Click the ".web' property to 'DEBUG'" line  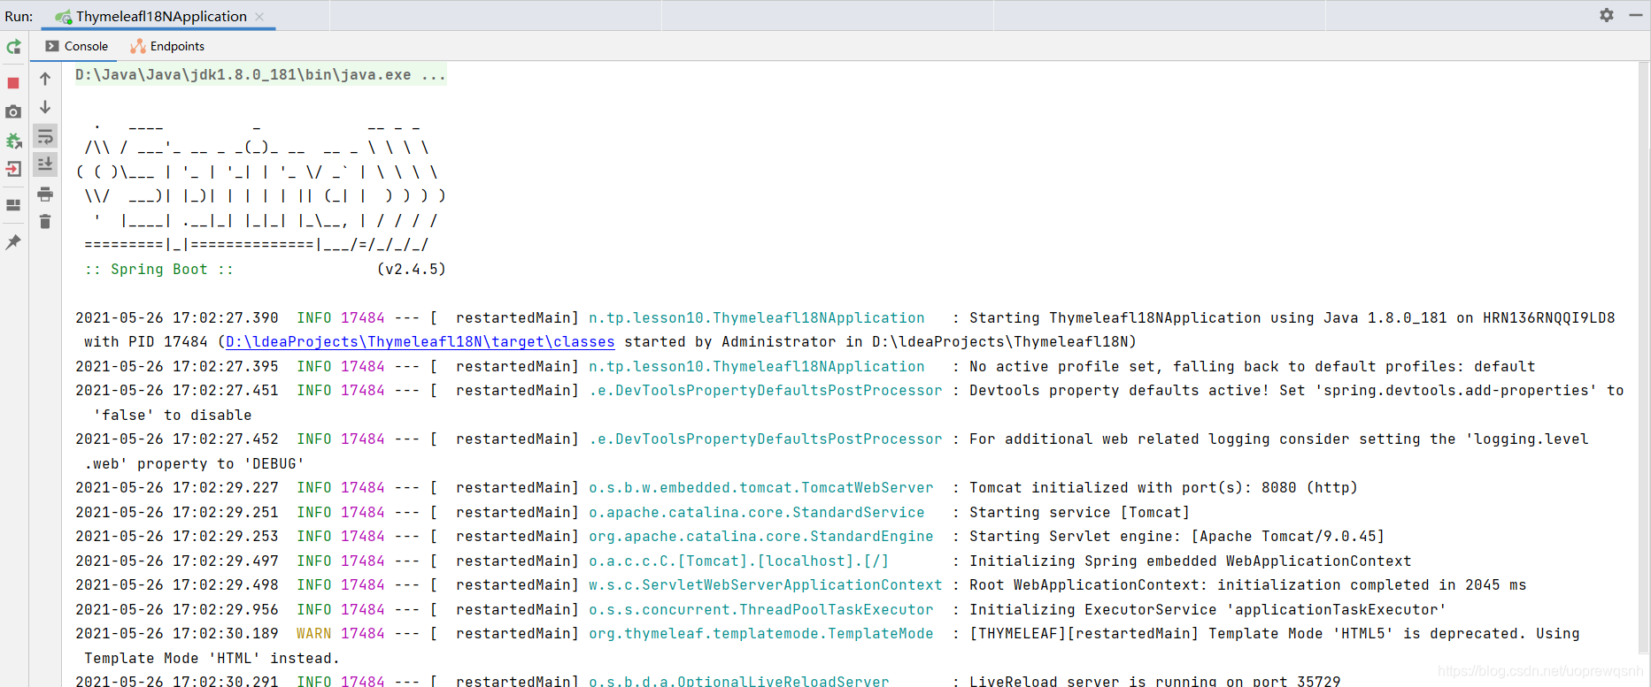(x=194, y=464)
